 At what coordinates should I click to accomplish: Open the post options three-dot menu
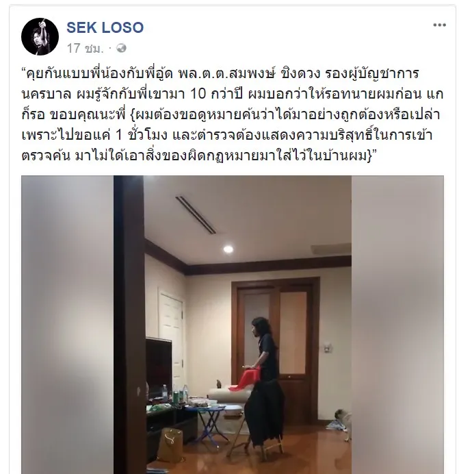click(439, 25)
